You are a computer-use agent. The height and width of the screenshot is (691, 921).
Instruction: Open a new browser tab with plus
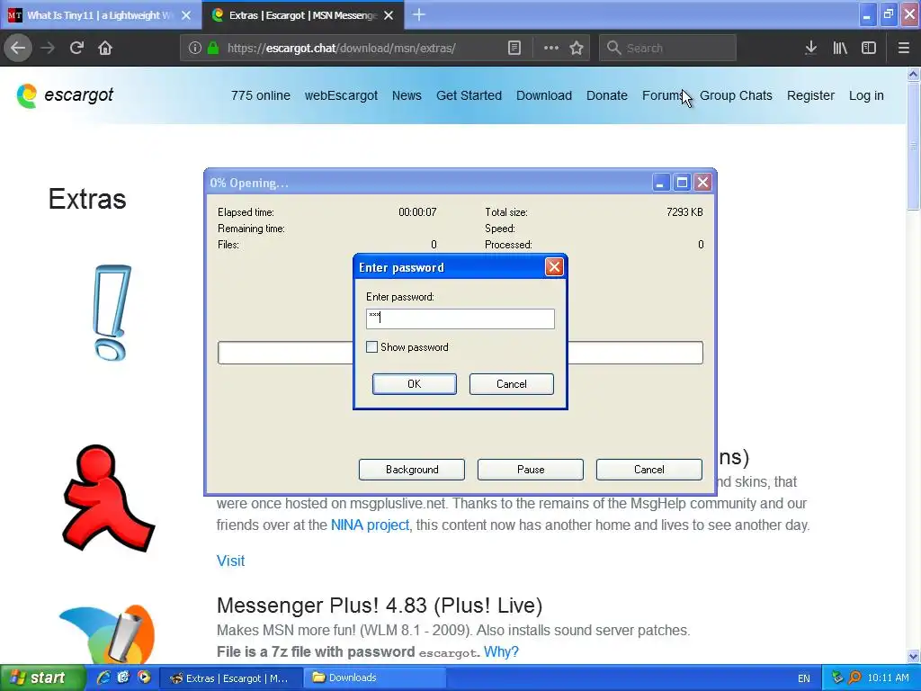pyautogui.click(x=419, y=14)
